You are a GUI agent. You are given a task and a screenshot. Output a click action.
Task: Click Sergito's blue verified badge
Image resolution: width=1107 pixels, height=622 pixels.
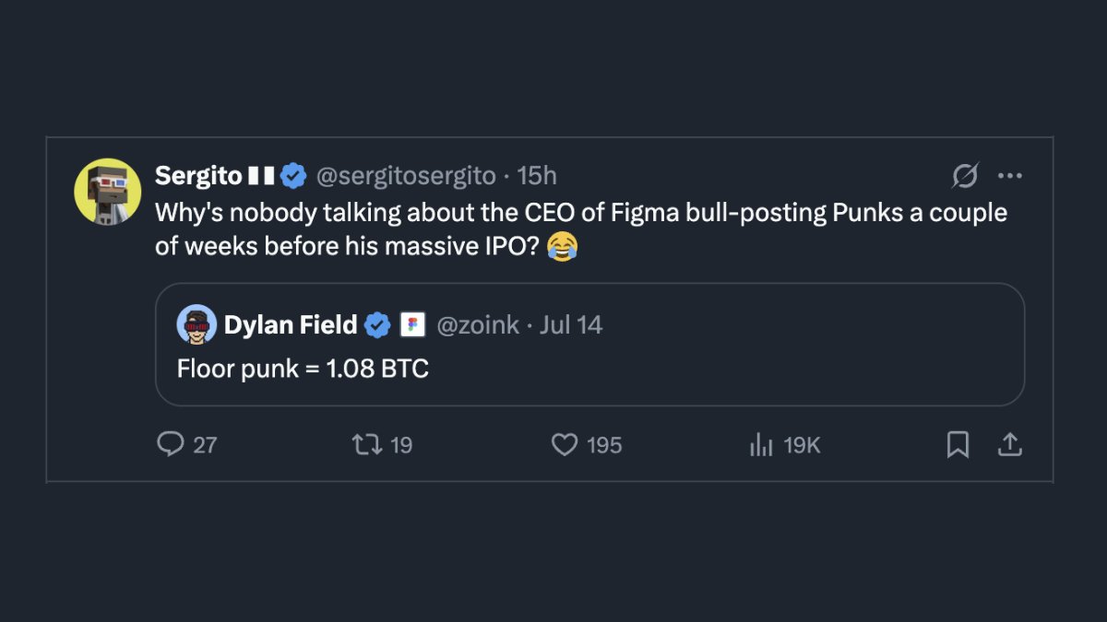pos(293,175)
